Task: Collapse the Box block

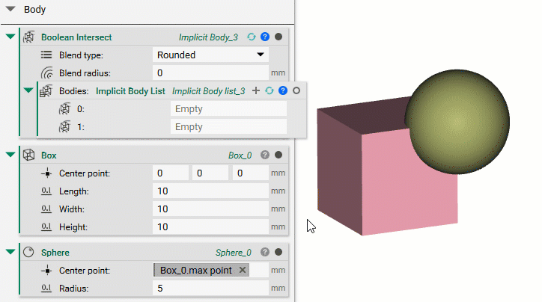Action: click(x=10, y=154)
